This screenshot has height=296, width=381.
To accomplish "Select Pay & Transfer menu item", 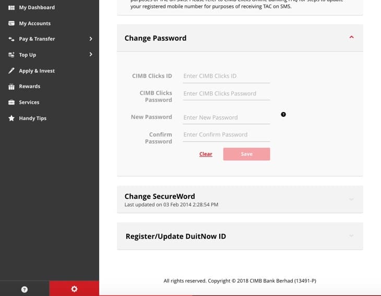I will point(37,39).
